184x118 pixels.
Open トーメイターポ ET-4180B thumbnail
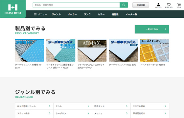point(155,50)
